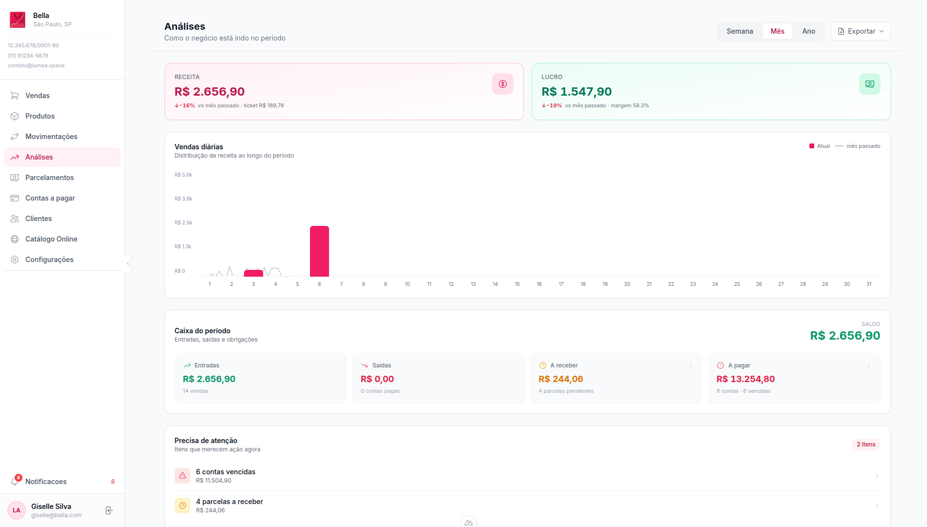The image size is (927, 527).
Task: Click the Entradas upward trend icon
Action: click(187, 365)
